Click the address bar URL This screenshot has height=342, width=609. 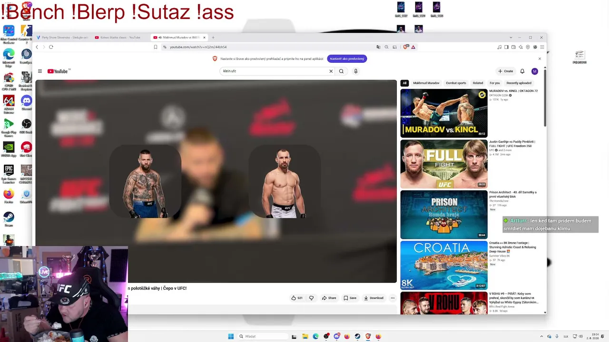[198, 47]
